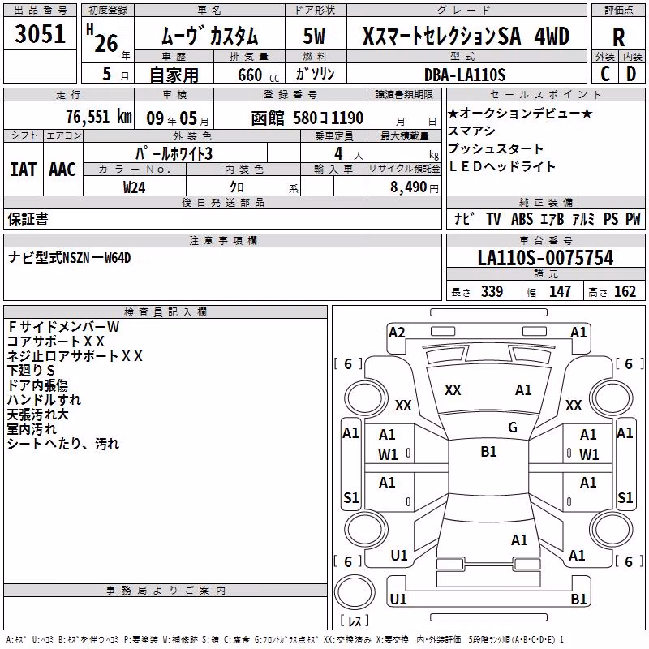Select sales point プッシュスタート

pyautogui.click(x=496, y=148)
